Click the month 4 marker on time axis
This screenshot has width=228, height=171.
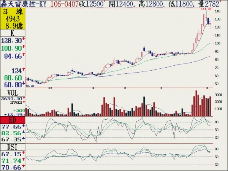[x=207, y=88]
